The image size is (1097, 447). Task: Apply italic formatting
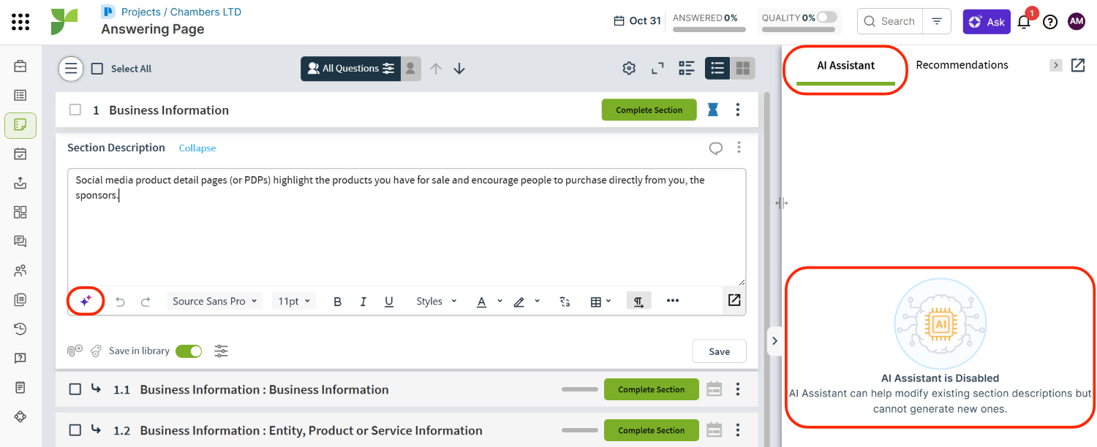pos(363,302)
